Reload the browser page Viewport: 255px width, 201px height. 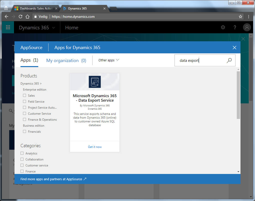click(x=20, y=17)
